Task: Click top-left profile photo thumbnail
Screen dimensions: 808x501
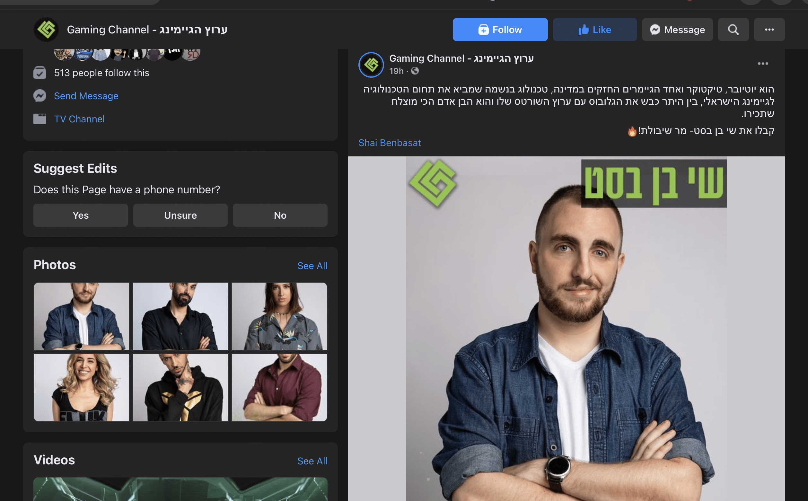Action: click(x=81, y=316)
